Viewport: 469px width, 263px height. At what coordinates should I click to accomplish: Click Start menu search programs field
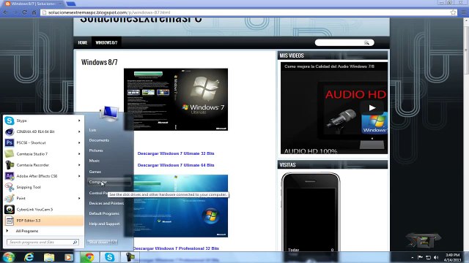(43, 242)
